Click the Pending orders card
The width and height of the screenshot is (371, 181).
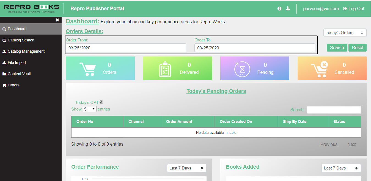point(254,68)
